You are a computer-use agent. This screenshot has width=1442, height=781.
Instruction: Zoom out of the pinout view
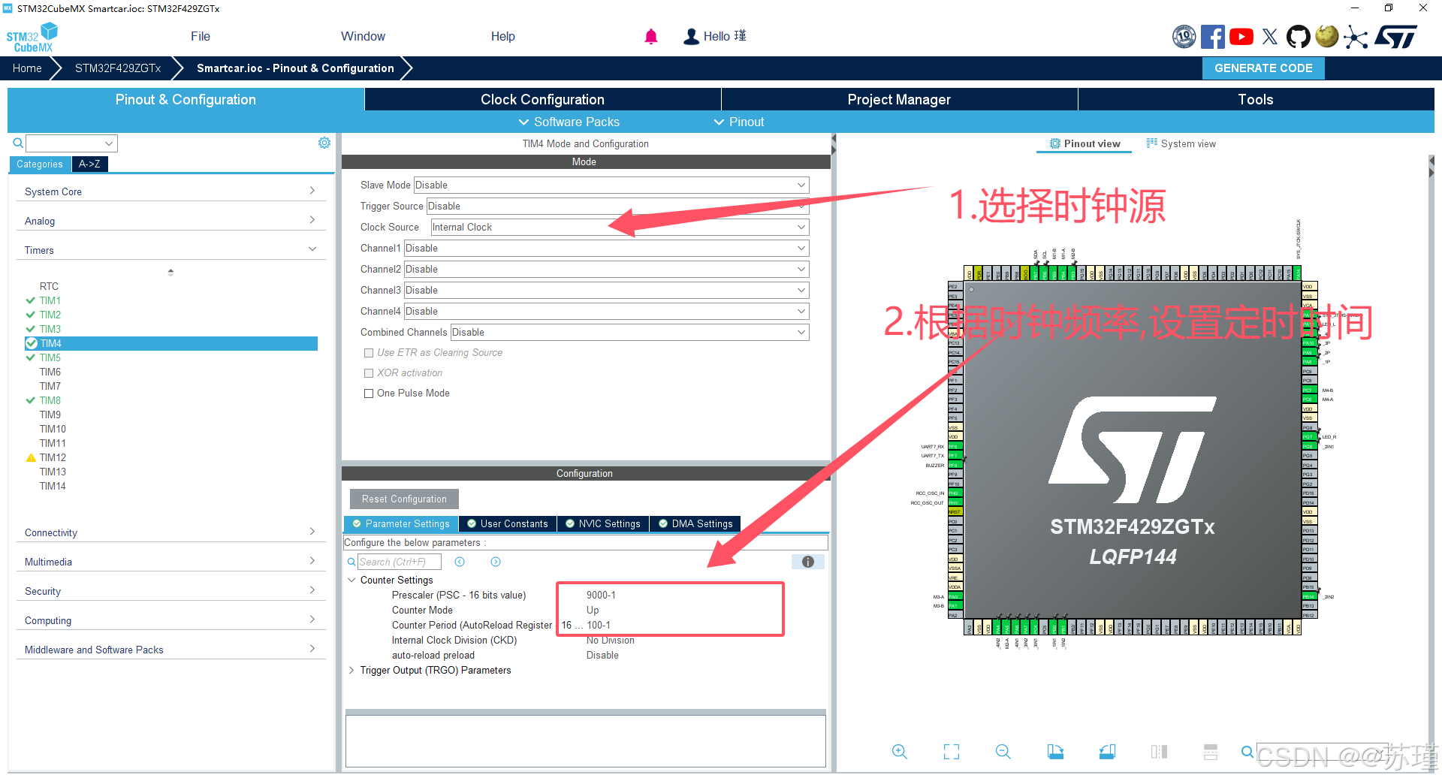(1003, 752)
